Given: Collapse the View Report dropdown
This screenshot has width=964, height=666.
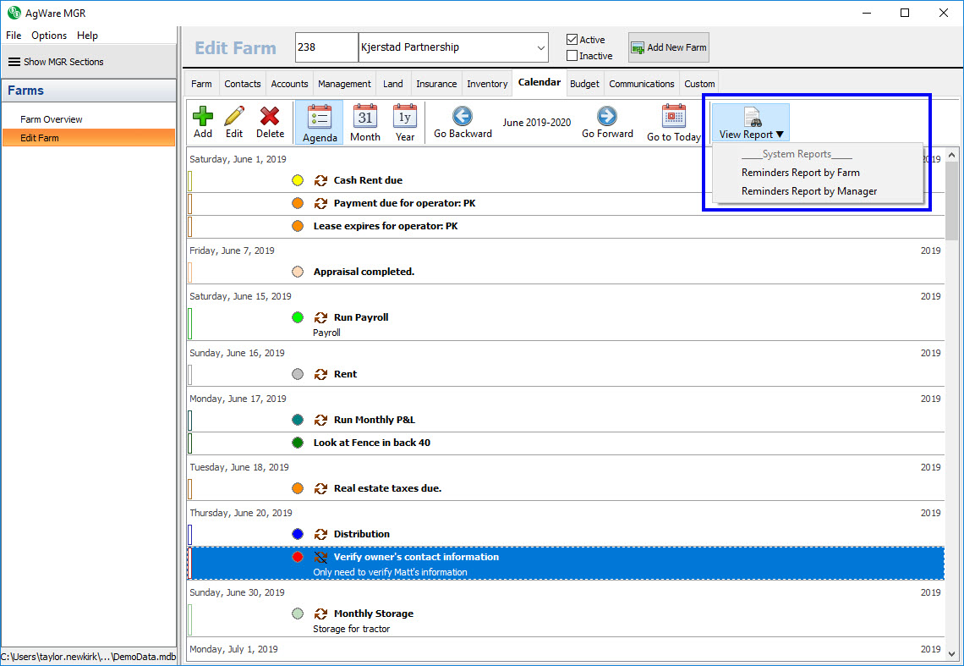Looking at the screenshot, I should (751, 123).
